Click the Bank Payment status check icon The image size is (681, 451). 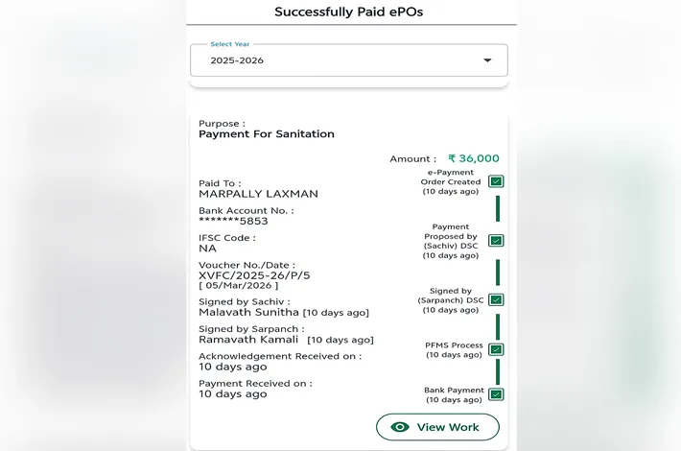496,393
